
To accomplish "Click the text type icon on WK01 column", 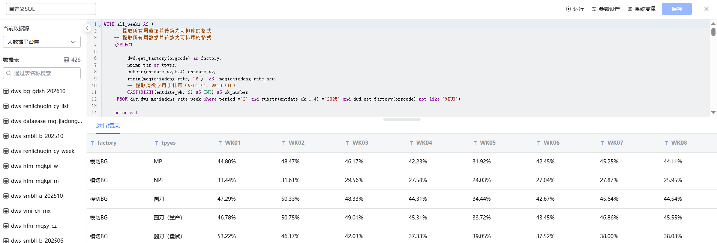I will point(220,143).
